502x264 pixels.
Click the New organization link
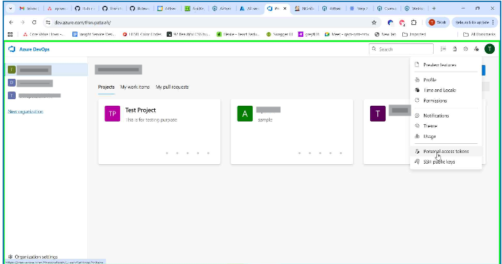tap(25, 112)
